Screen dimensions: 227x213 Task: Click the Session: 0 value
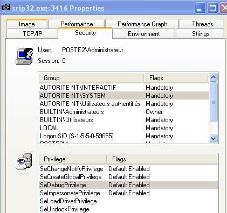tap(64, 61)
